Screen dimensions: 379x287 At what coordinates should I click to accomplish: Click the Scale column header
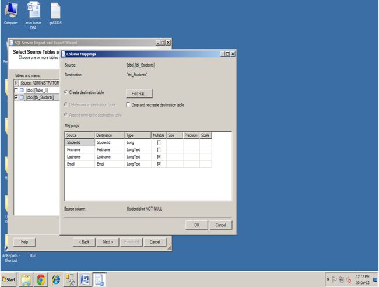tap(205, 135)
